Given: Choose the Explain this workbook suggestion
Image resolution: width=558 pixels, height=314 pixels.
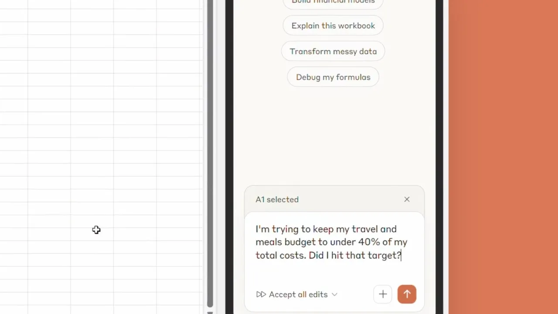Looking at the screenshot, I should coord(333,25).
